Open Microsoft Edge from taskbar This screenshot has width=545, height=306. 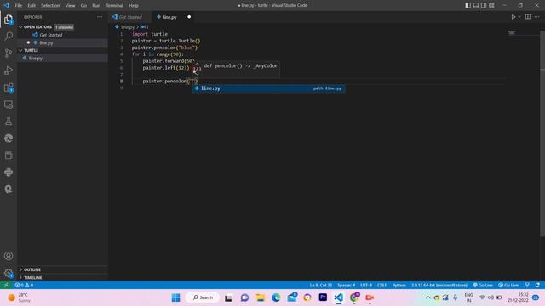click(x=276, y=297)
